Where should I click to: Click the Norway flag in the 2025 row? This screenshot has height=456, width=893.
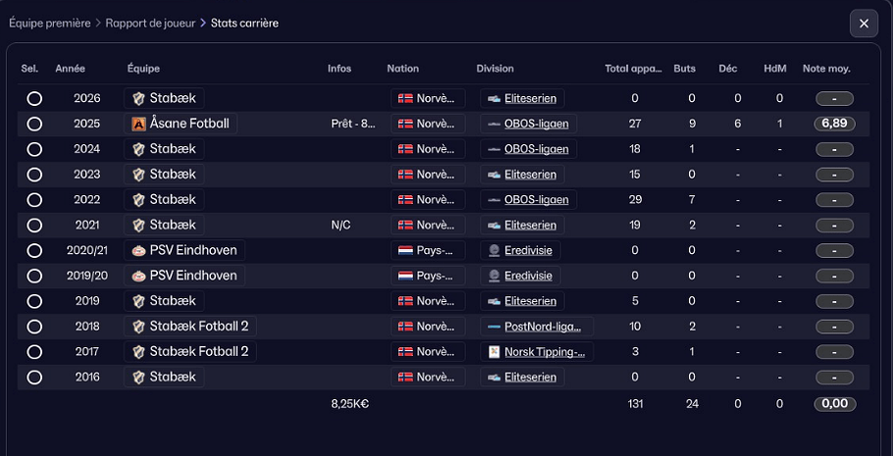(x=403, y=124)
